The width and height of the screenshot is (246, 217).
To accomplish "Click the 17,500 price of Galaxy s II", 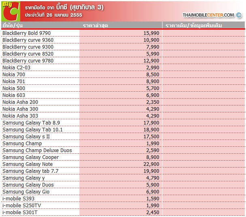I will (x=152, y=137).
